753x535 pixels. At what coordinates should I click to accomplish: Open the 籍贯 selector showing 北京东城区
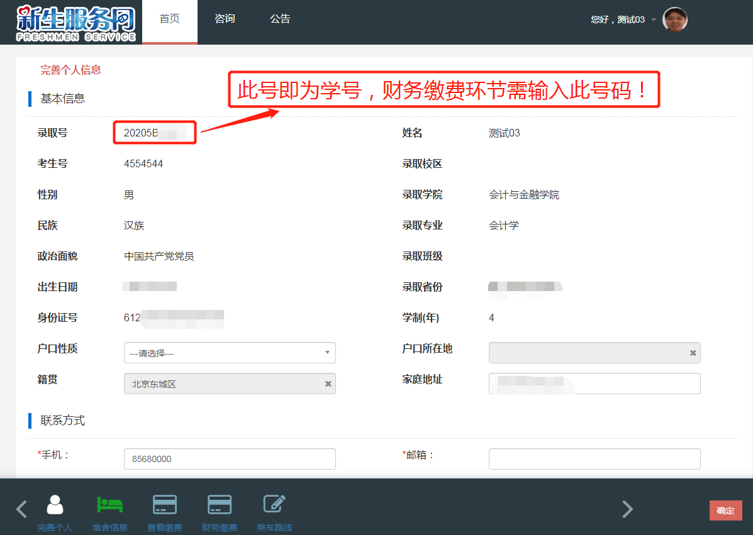click(x=223, y=383)
